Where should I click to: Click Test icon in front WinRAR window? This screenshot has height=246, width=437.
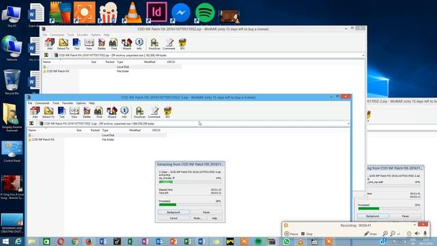[61, 112]
